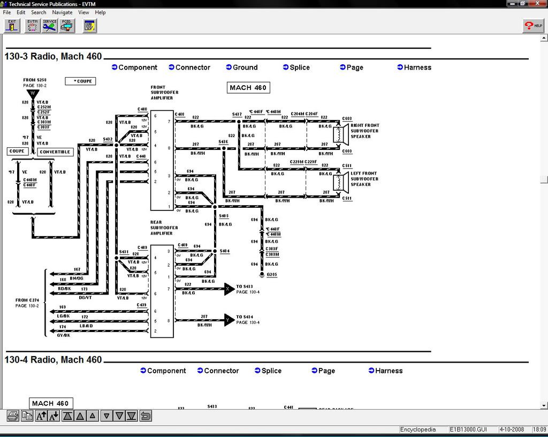Click the print icon in bottom toolbar
The height and width of the screenshot is (437, 548).
click(13, 416)
